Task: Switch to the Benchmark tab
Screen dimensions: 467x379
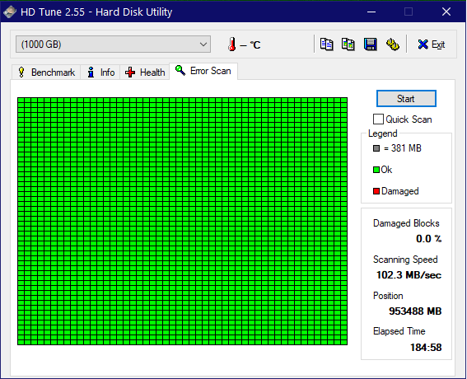Action: [46, 73]
